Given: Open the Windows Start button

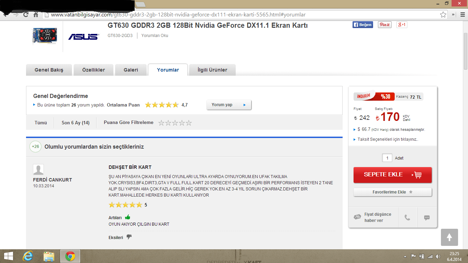Looking at the screenshot, I should pyautogui.click(x=9, y=256).
